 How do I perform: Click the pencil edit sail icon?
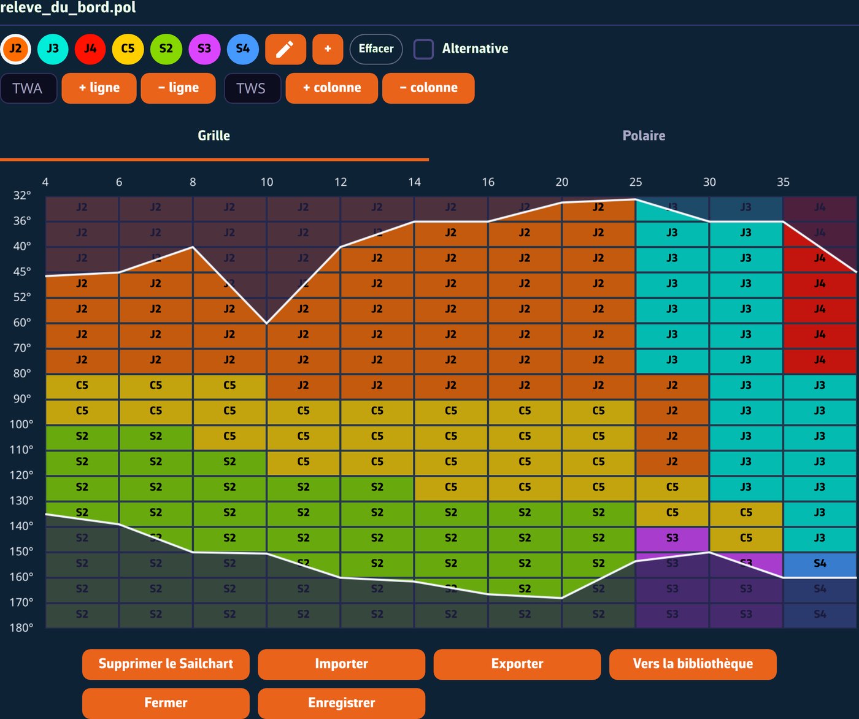point(285,49)
